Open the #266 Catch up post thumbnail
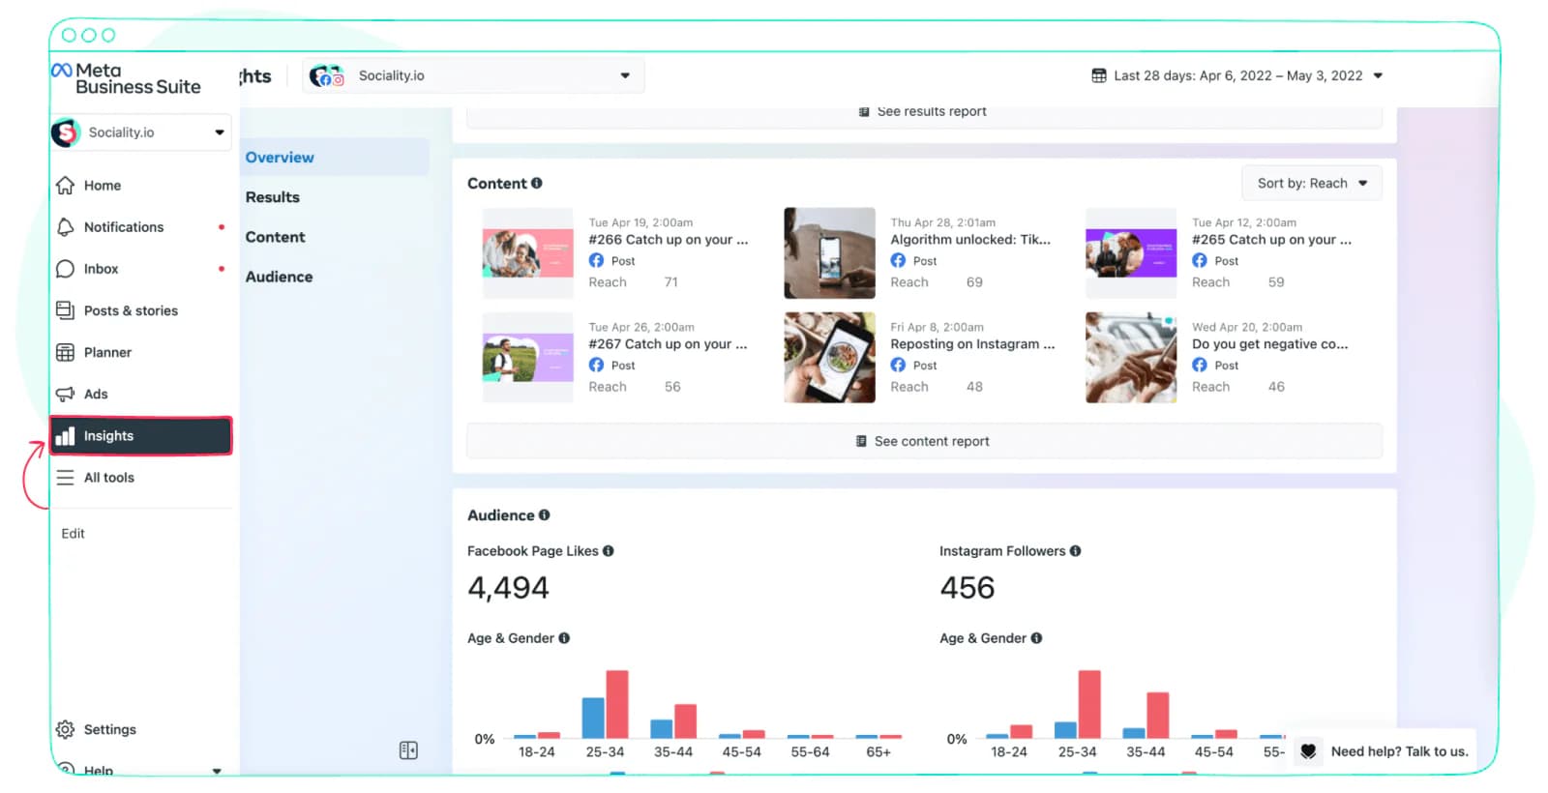Screen dimensions: 1548x793 coord(528,253)
